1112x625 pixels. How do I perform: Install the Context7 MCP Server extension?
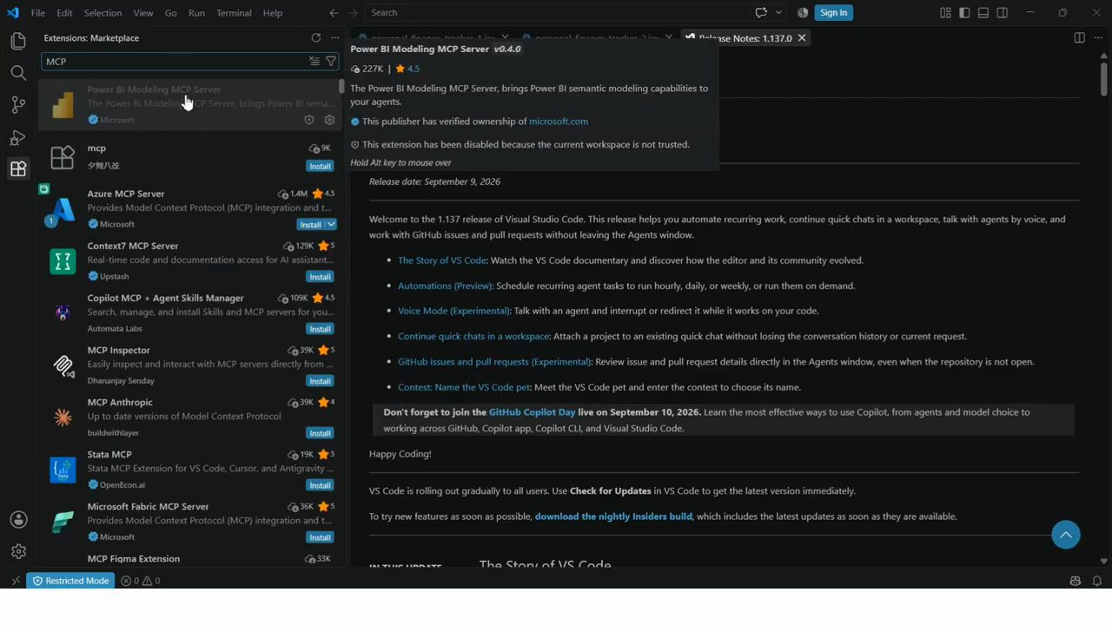click(x=320, y=276)
